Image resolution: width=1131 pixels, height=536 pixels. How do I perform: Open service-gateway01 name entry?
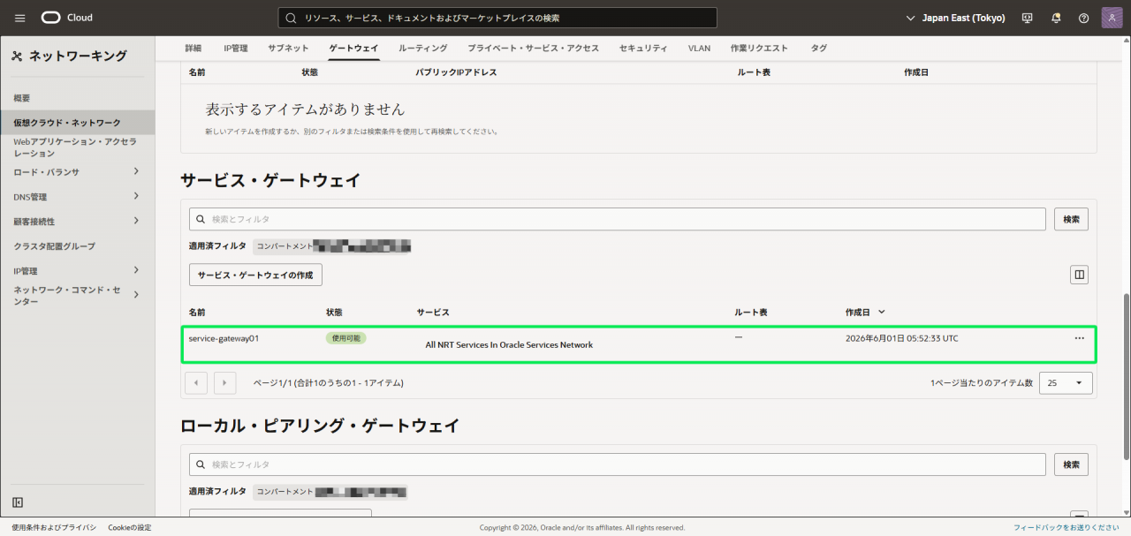pos(224,338)
